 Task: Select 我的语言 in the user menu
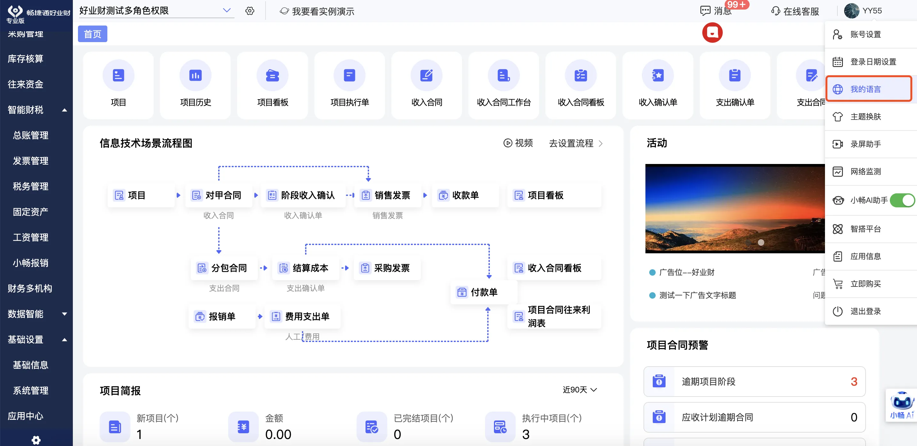(865, 89)
